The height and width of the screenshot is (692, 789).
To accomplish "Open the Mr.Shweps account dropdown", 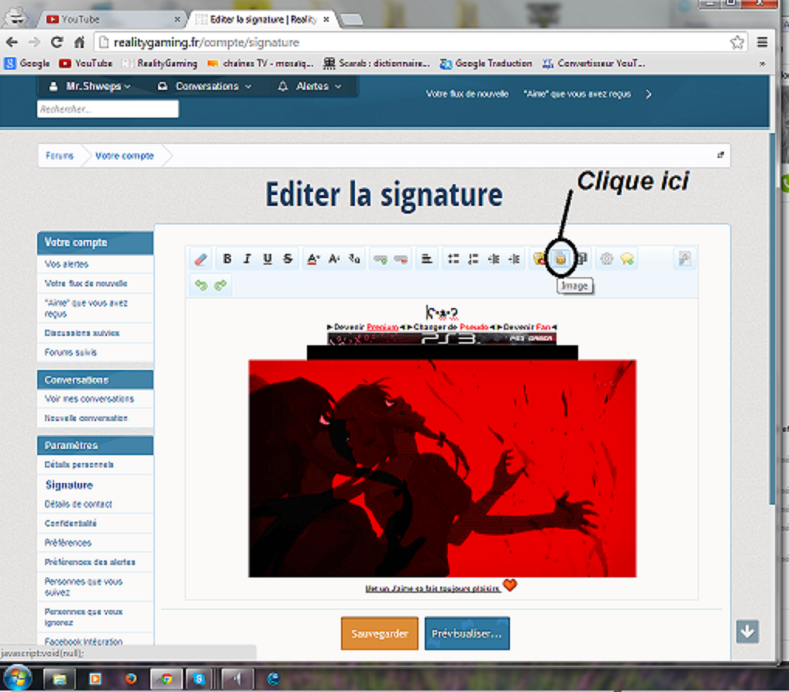I will tap(90, 86).
